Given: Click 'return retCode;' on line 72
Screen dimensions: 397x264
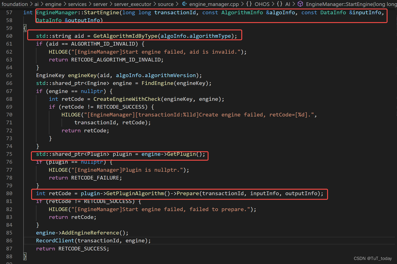Looking at the screenshot, I should [85, 130].
